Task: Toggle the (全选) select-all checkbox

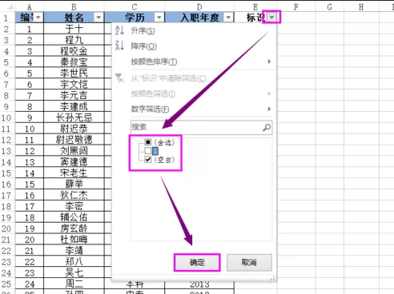Action: [148, 142]
